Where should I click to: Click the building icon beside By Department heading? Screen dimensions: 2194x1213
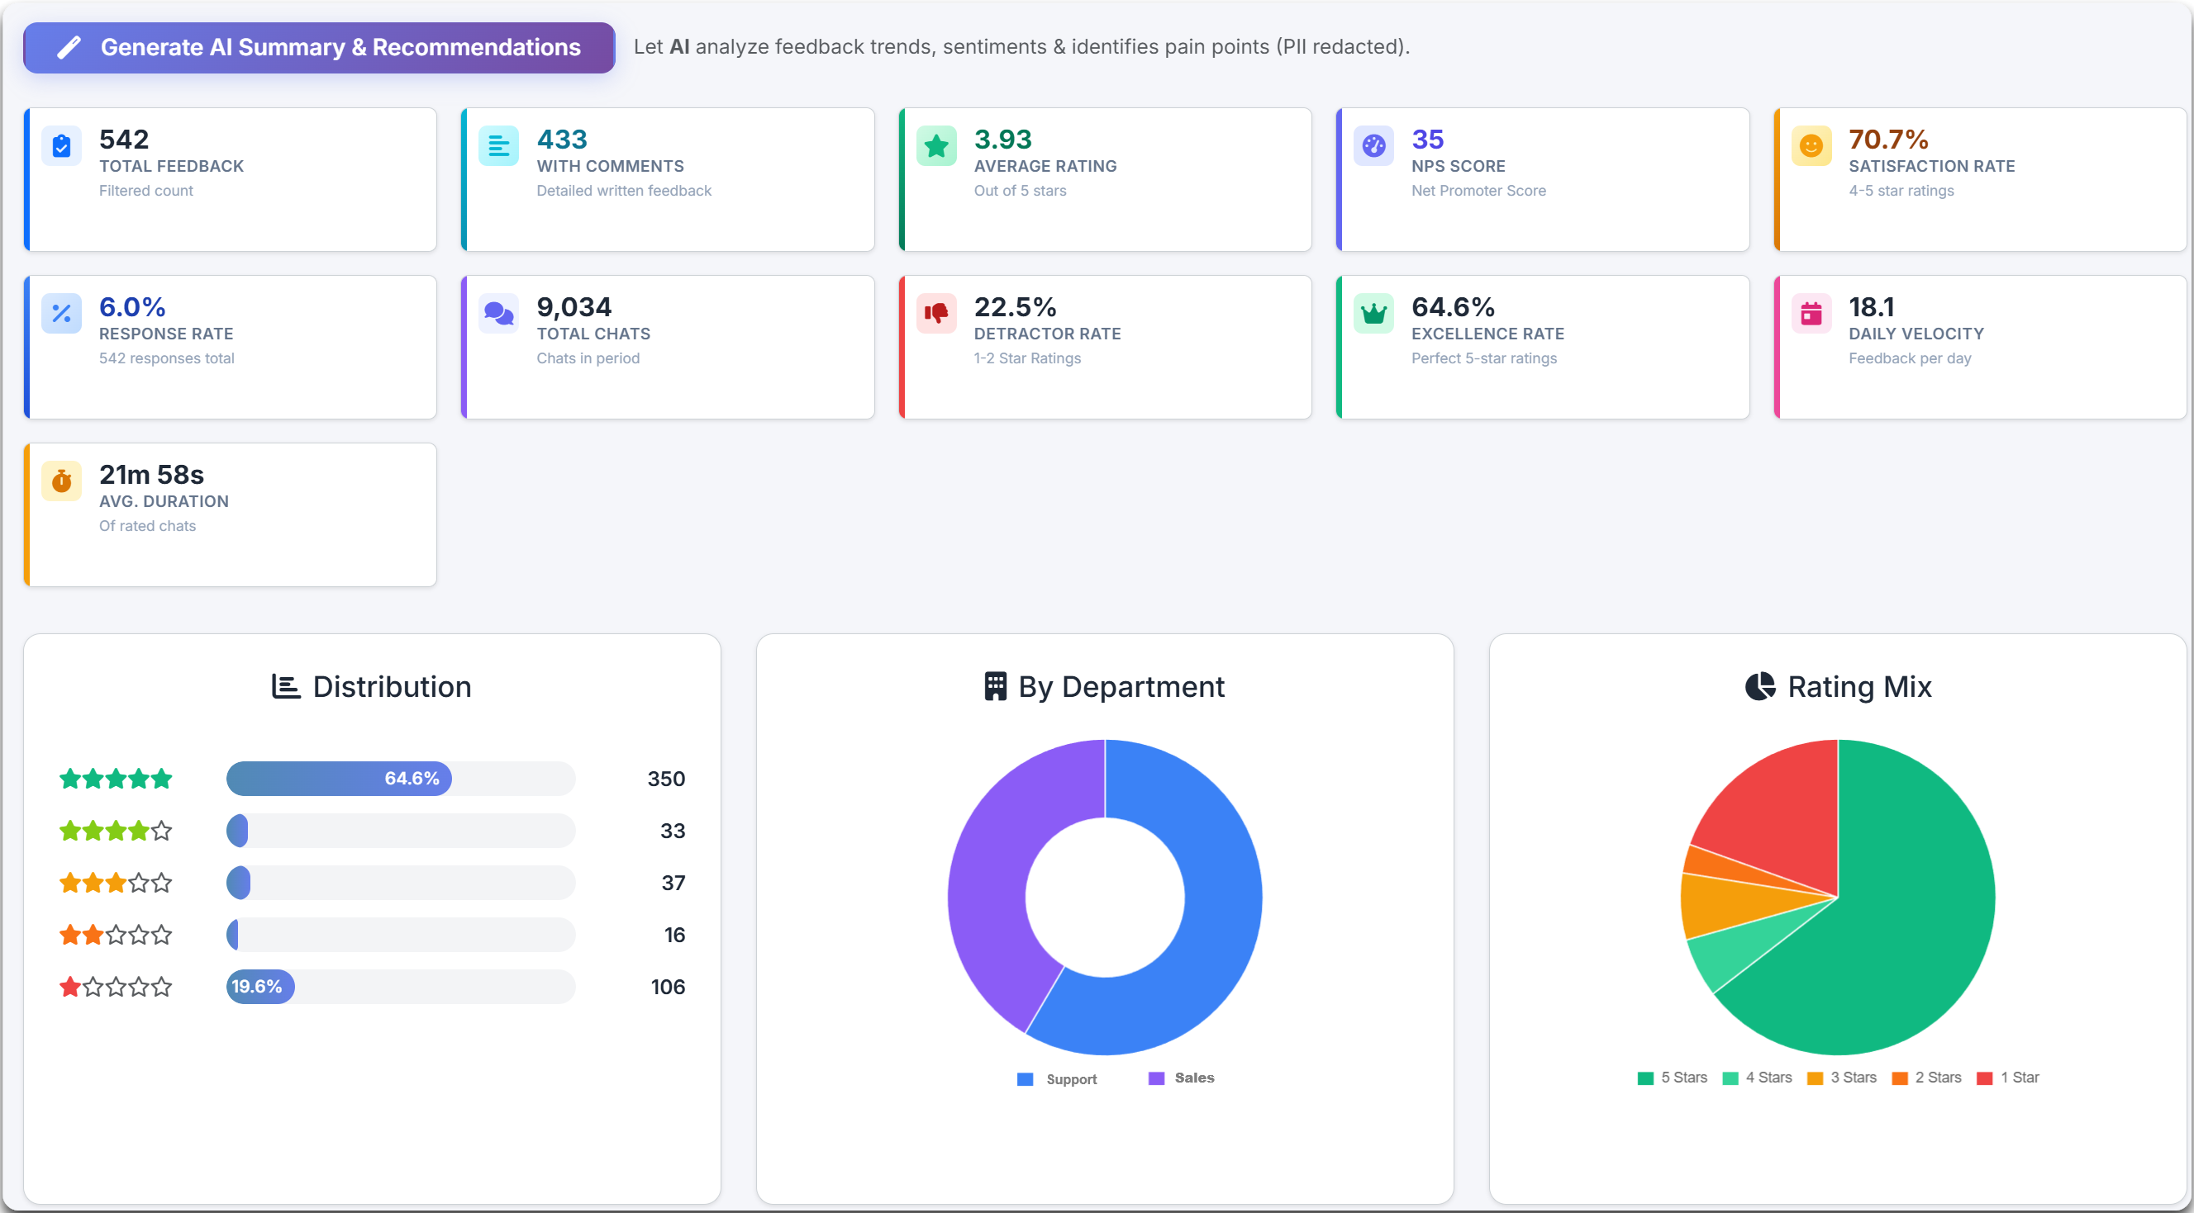click(x=996, y=686)
